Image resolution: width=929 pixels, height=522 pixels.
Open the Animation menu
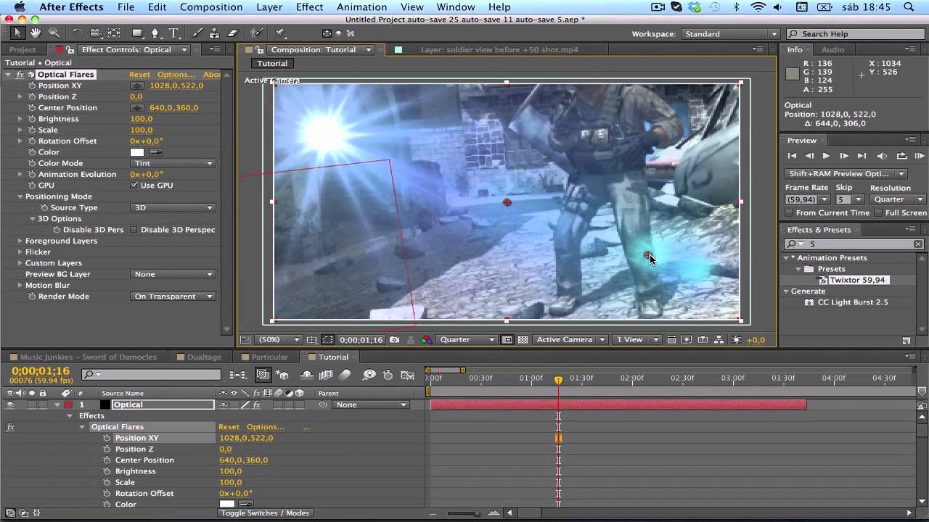pos(361,7)
